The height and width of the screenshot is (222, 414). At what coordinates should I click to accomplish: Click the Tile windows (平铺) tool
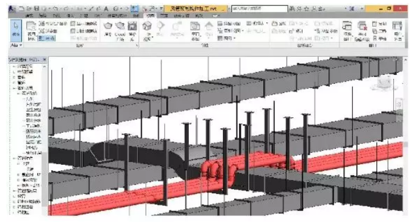tap(379, 39)
